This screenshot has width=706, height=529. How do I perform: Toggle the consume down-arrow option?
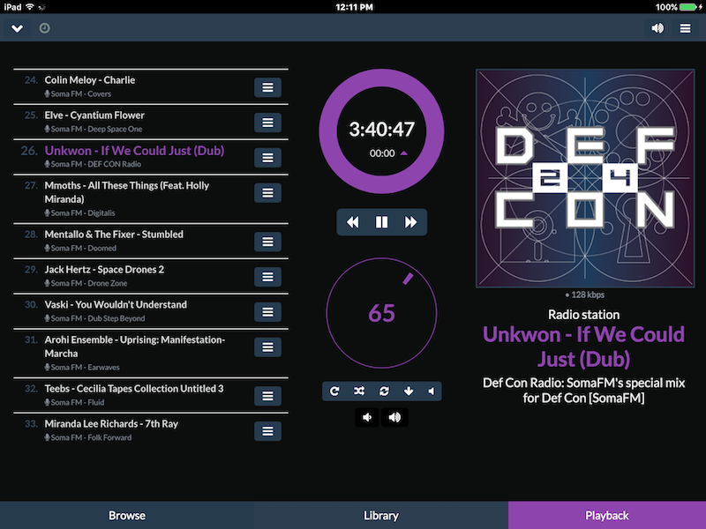409,391
